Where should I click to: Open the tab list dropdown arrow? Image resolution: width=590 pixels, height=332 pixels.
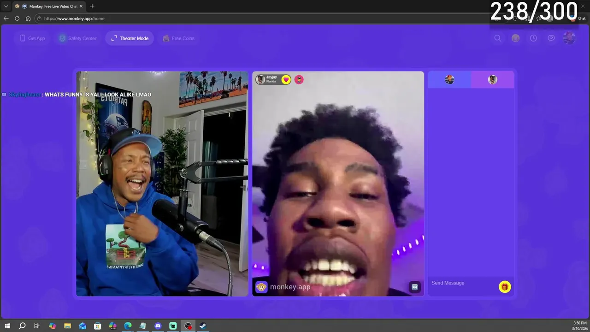click(x=6, y=6)
